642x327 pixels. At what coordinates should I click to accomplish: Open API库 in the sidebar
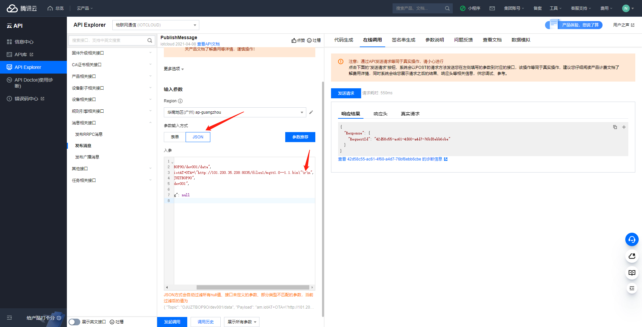[x=21, y=54]
